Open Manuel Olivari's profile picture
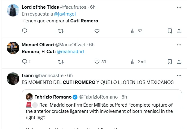Screen dimensions: 187x129 tap(13, 48)
